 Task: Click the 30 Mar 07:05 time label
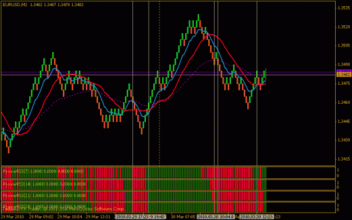[x=183, y=217]
